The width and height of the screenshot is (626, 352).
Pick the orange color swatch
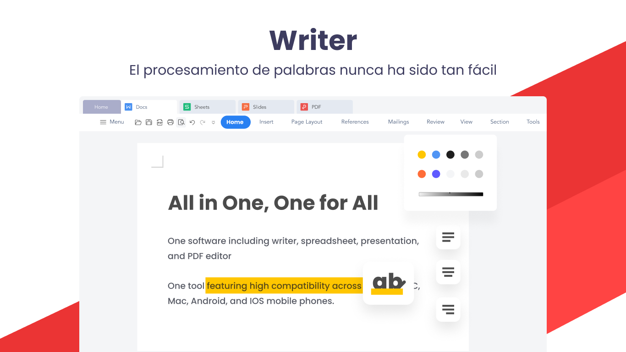[x=422, y=174]
